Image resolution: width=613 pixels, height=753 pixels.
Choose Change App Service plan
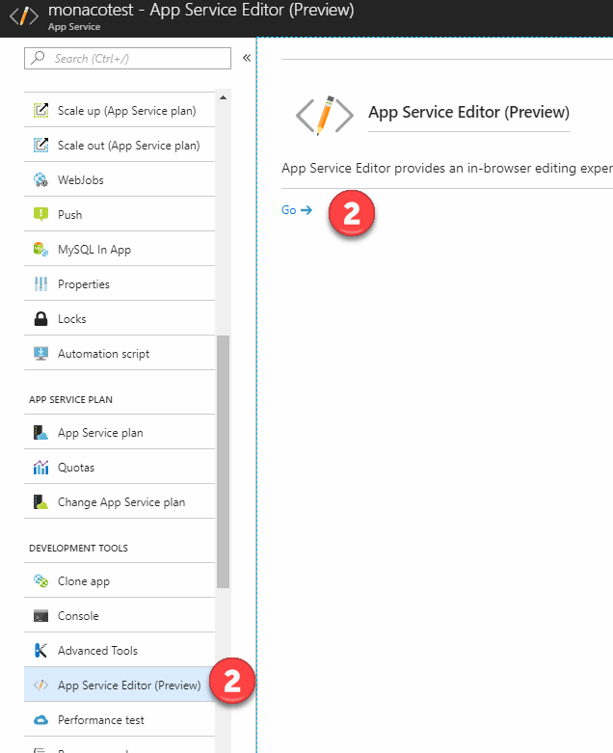[120, 502]
